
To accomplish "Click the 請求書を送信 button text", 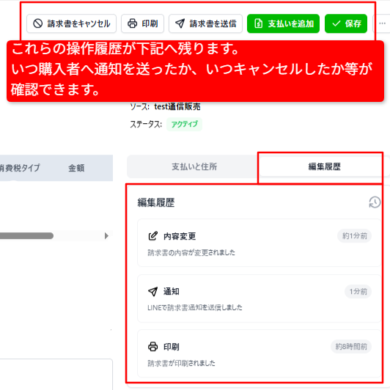I will pos(213,23).
